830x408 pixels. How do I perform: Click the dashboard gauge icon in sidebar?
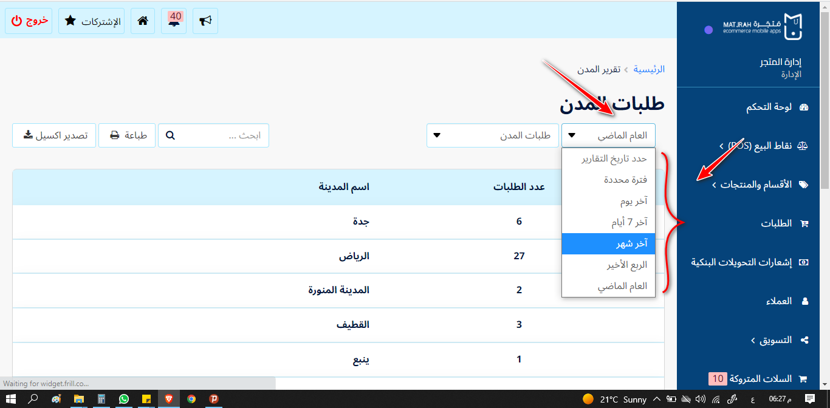804,107
